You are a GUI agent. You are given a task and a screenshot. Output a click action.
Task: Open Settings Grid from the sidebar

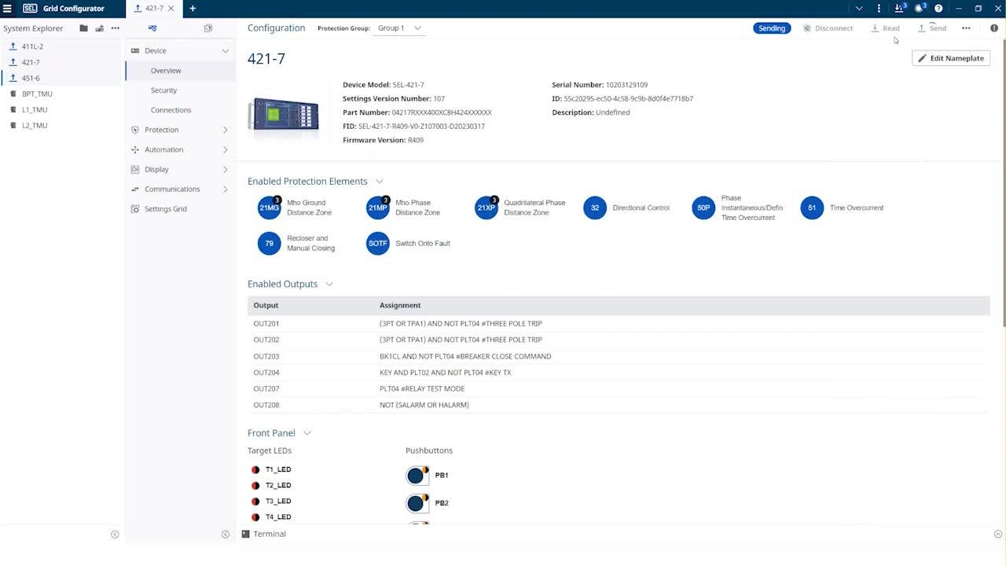coord(165,209)
